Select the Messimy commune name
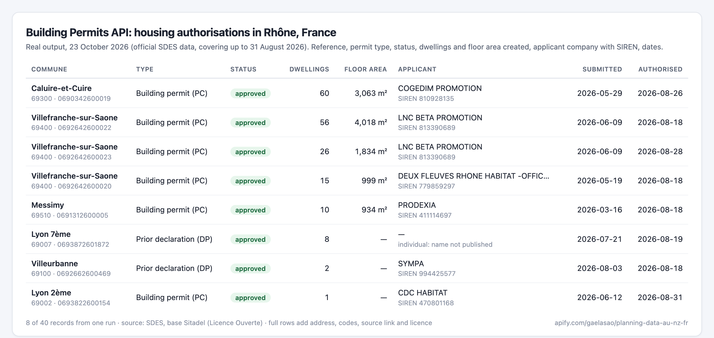Image resolution: width=714 pixels, height=338 pixels. coord(48,205)
